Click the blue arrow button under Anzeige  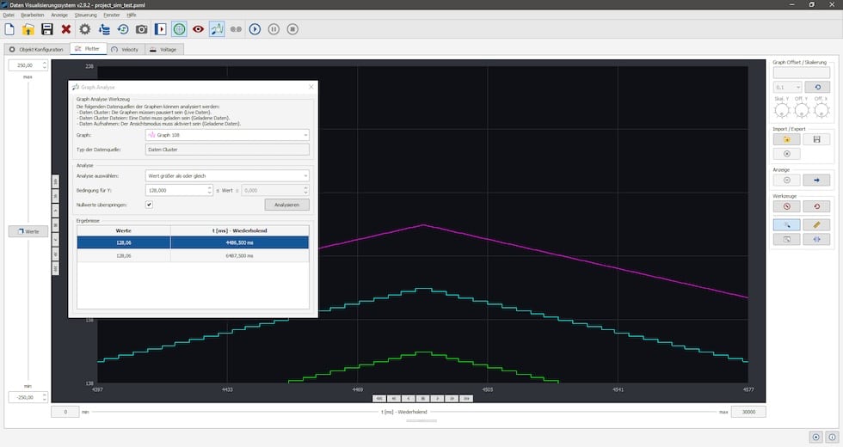(816, 180)
